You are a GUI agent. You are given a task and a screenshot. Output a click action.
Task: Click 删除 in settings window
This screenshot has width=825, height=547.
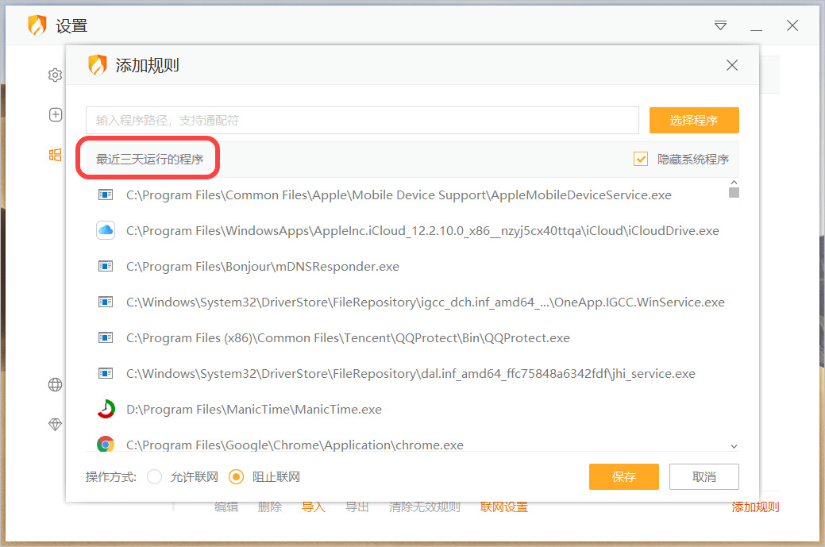[x=270, y=507]
